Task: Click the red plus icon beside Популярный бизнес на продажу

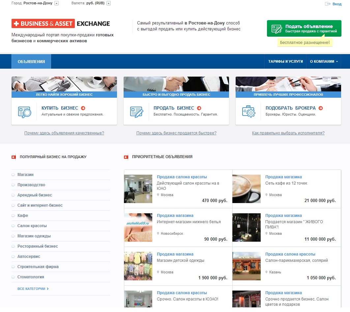Action: (x=14, y=157)
